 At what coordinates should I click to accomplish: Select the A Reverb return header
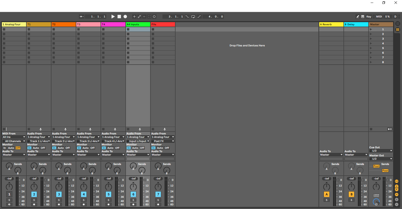(x=331, y=24)
